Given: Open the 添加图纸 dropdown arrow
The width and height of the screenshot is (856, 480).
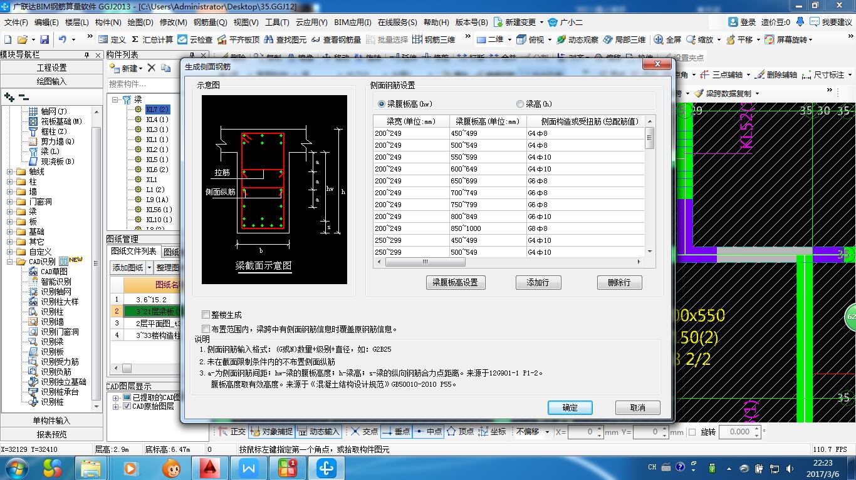Looking at the screenshot, I should (149, 268).
